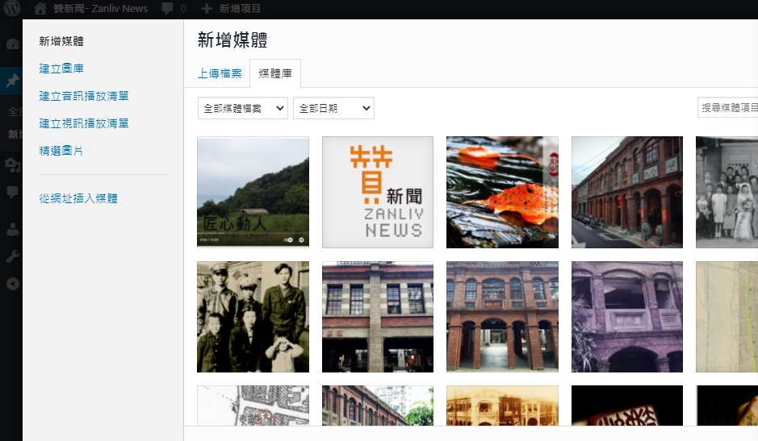Choose 精選圖片 option
The image size is (758, 441).
(x=61, y=151)
